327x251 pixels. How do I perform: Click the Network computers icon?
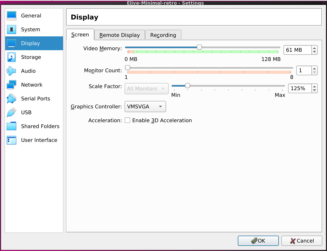[12, 85]
